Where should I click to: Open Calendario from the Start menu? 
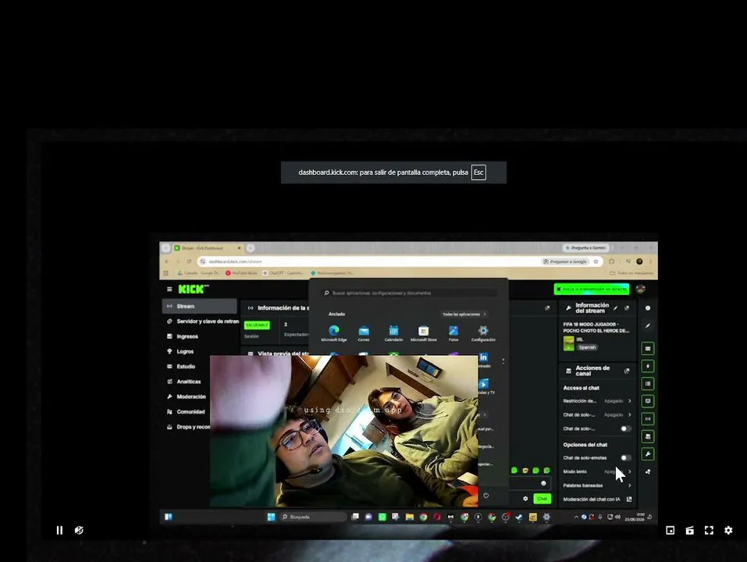[393, 333]
